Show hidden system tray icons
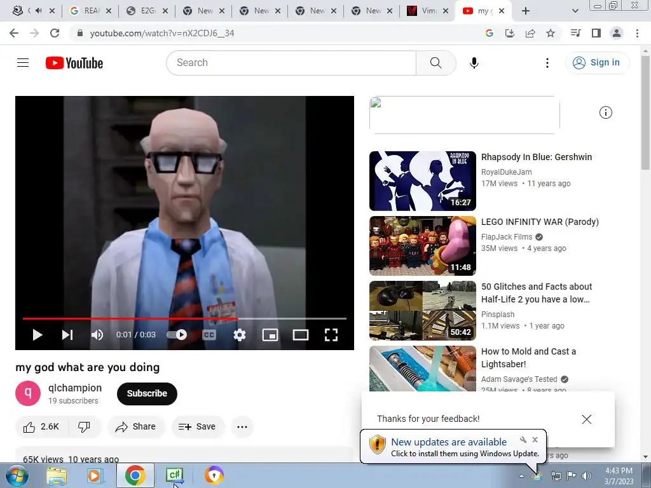651x488 pixels. (x=521, y=476)
